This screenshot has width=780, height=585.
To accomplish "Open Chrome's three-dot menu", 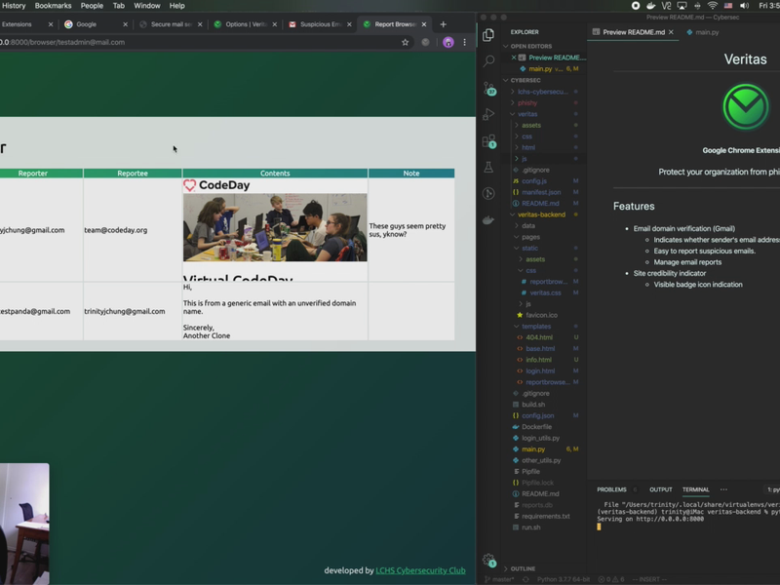I will (x=465, y=42).
